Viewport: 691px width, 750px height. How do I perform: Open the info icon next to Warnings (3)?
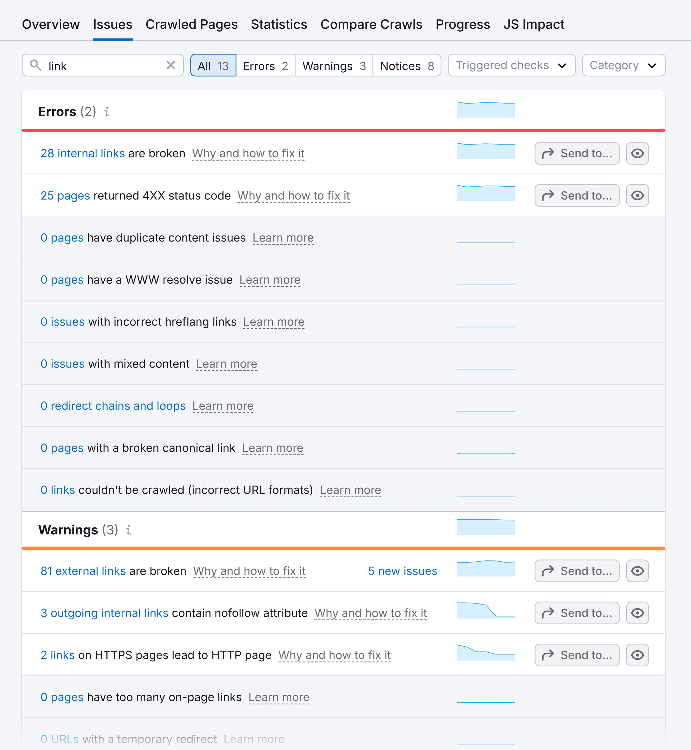pyautogui.click(x=129, y=530)
